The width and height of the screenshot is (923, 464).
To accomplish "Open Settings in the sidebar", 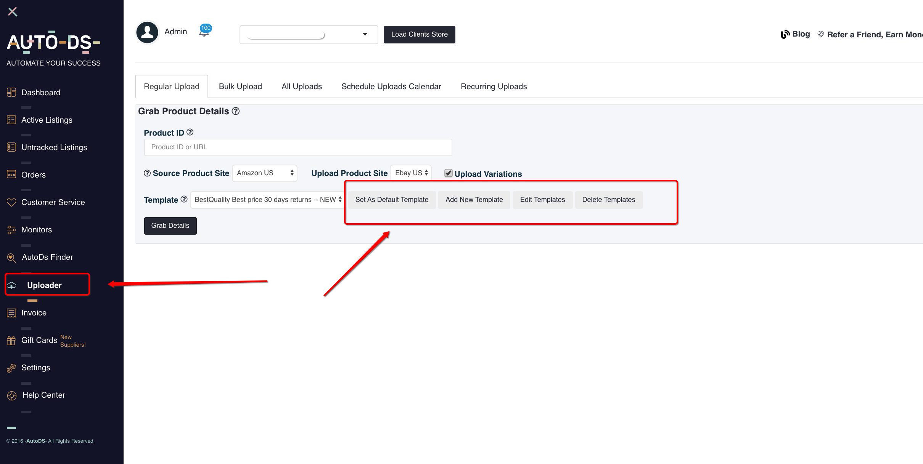I will coord(36,368).
